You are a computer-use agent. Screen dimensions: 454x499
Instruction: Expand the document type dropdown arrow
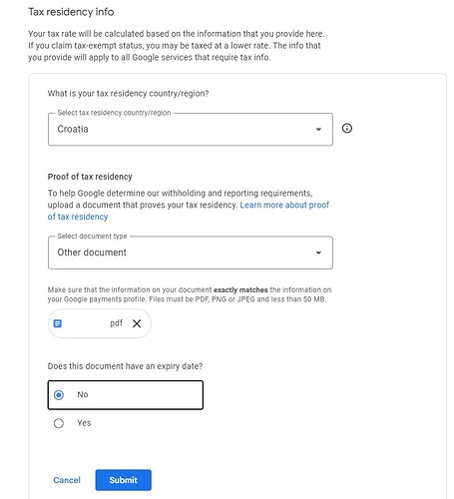tap(318, 252)
